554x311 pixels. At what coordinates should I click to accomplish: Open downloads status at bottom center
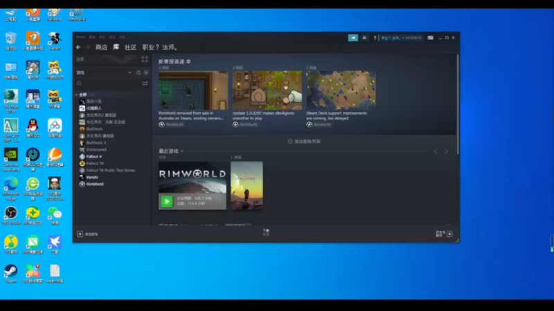tap(266, 232)
